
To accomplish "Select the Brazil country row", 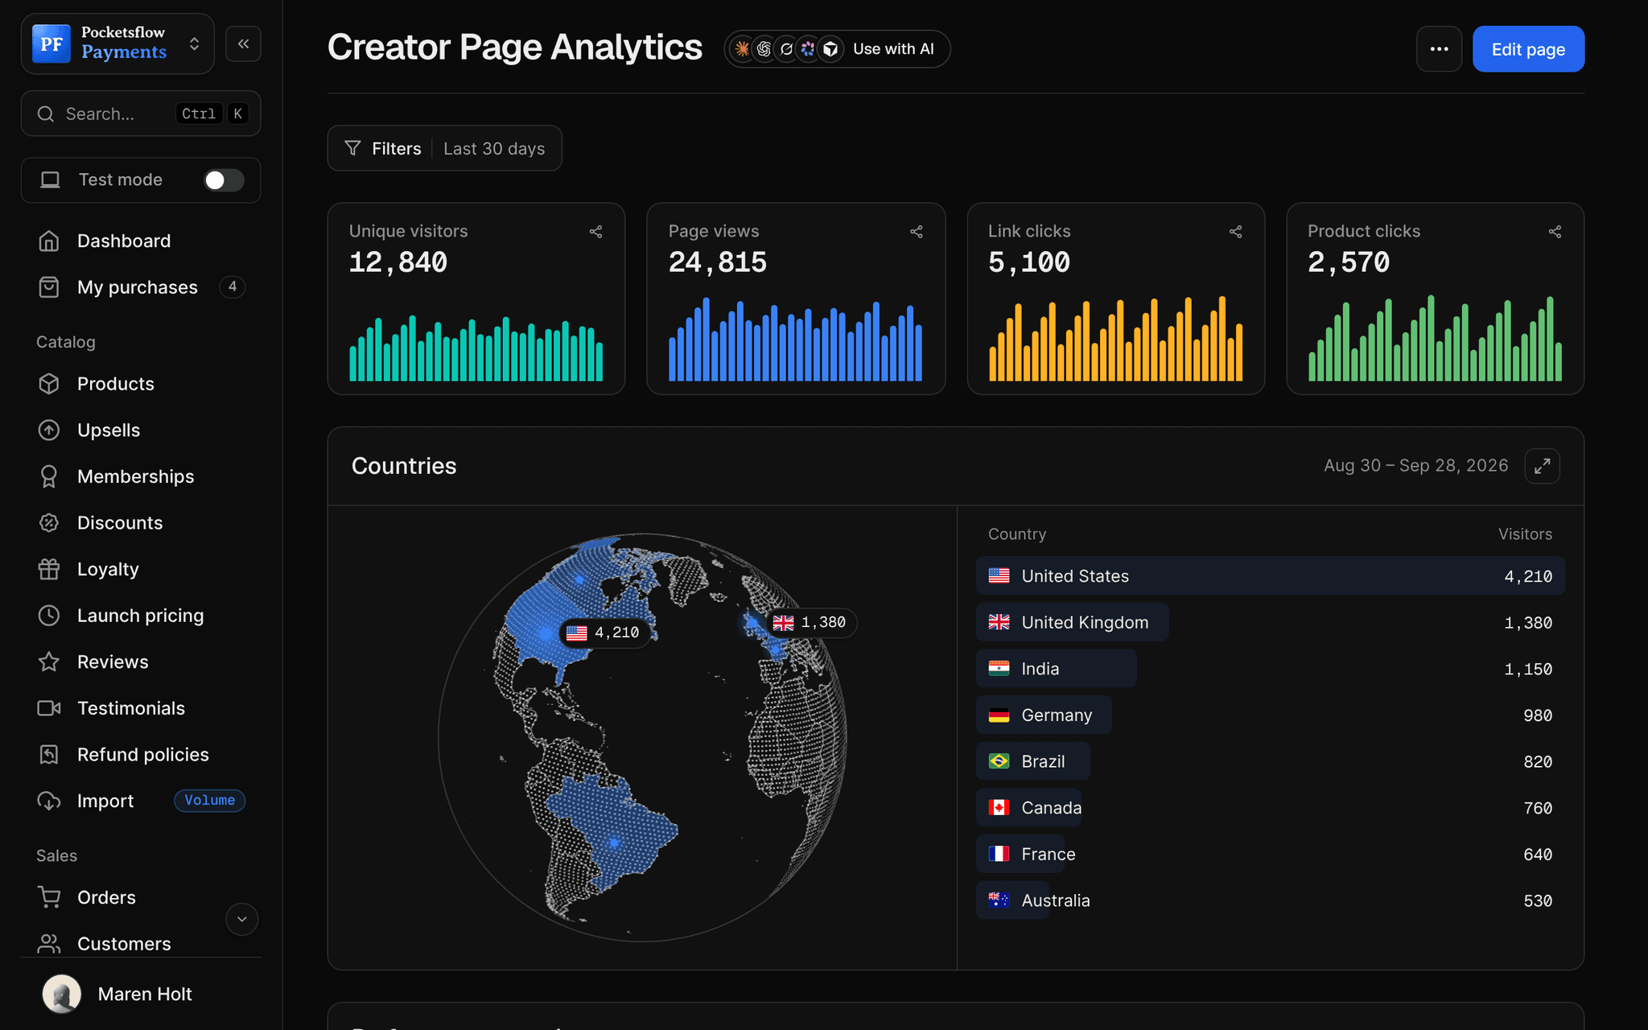I will (1271, 761).
